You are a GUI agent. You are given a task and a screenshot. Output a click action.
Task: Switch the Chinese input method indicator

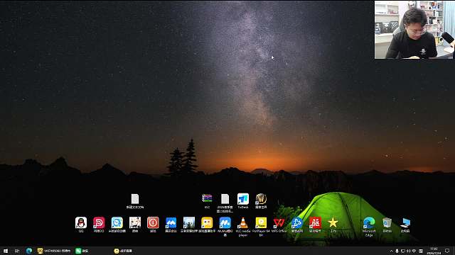pyautogui.click(x=414, y=251)
